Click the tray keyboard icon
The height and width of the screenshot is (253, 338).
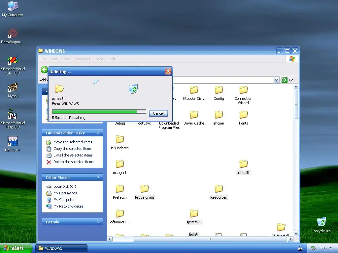pos(300,248)
